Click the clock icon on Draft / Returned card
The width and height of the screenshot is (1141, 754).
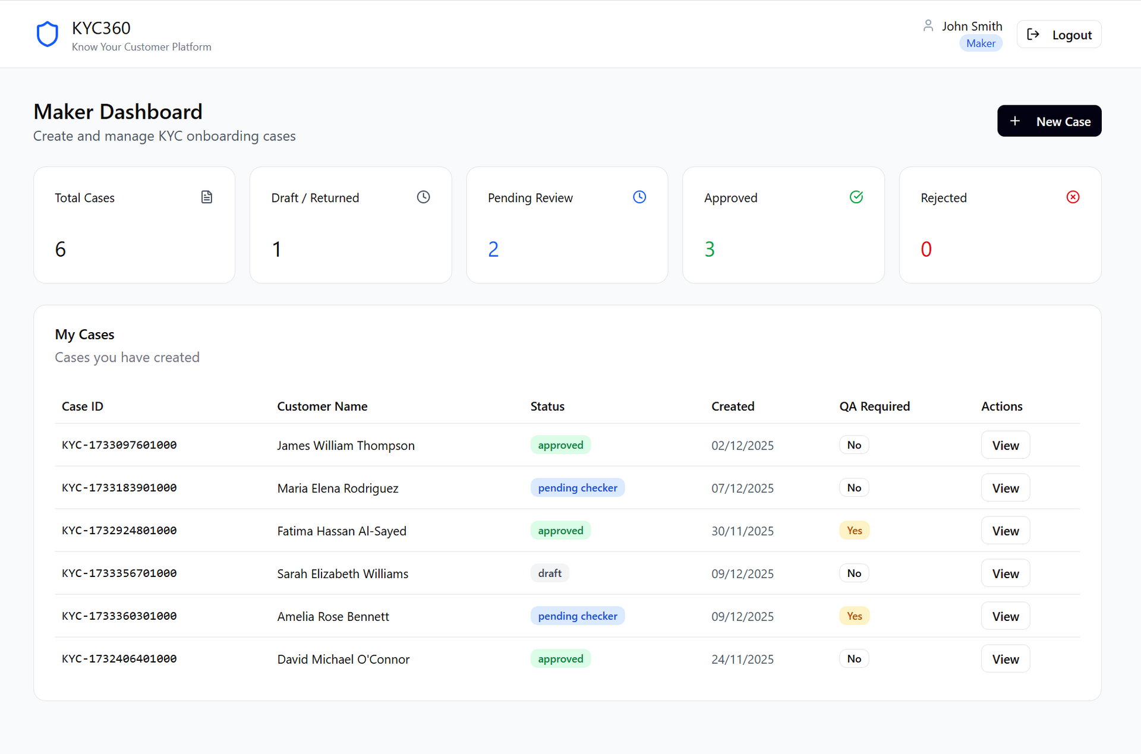coord(423,197)
